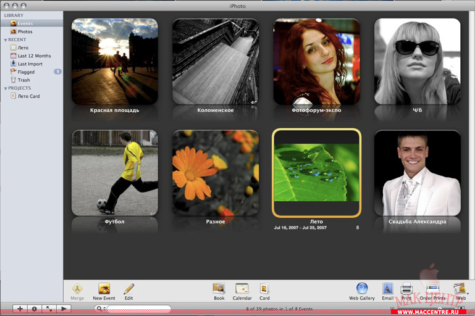Screen dimensions: 475x316
Task: Click the Print icon
Action: coord(406,289)
